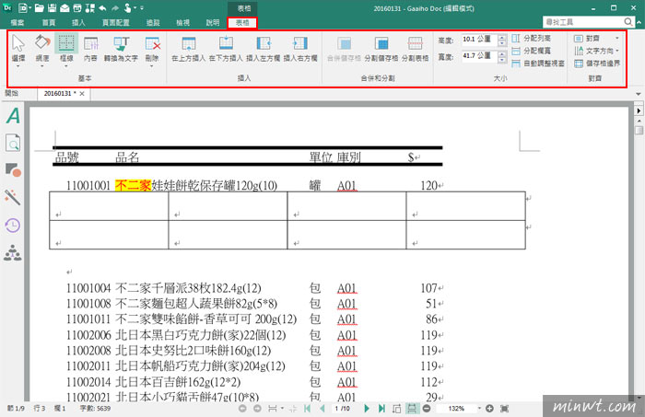Image resolution: width=645 pixels, height=417 pixels.
Task: Click the 寬度 width value field
Action: click(x=479, y=56)
